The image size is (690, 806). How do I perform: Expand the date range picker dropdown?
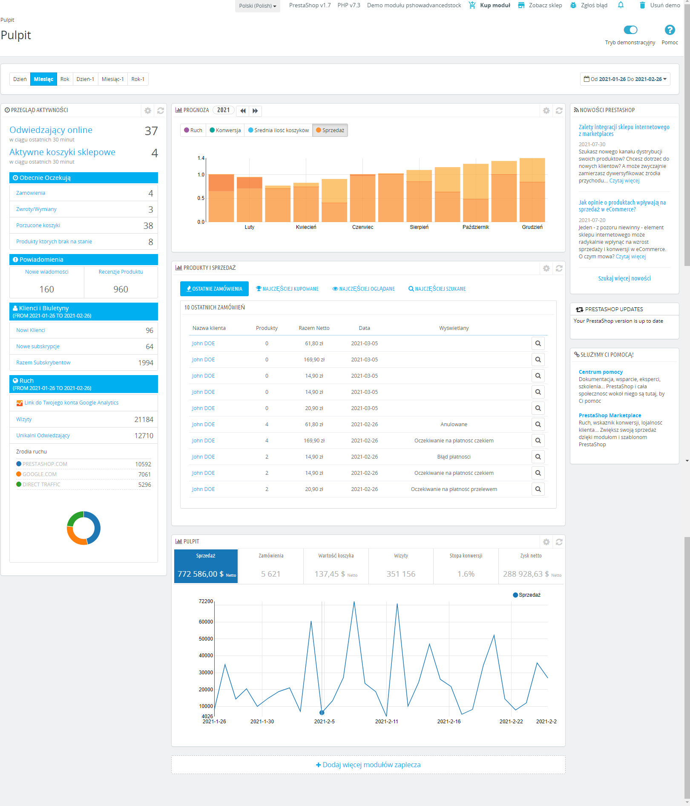(x=625, y=79)
